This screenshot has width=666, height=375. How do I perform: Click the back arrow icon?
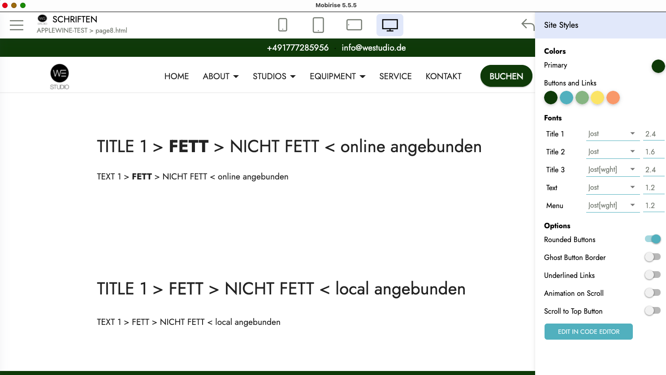click(x=528, y=25)
